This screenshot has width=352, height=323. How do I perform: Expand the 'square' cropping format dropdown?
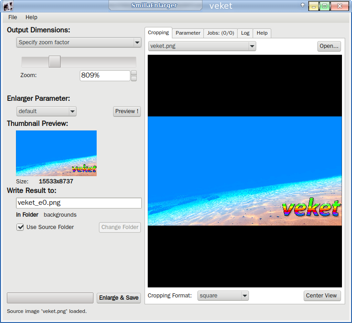(223, 296)
